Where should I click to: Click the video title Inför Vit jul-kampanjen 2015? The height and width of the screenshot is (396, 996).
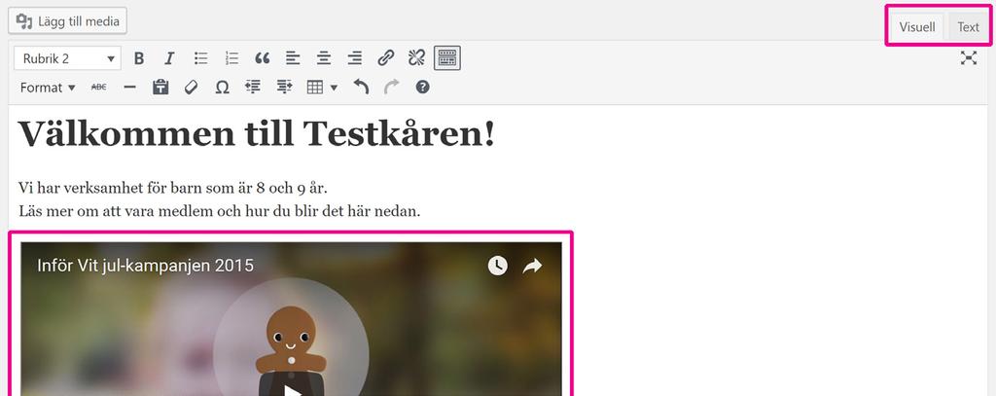click(x=146, y=265)
